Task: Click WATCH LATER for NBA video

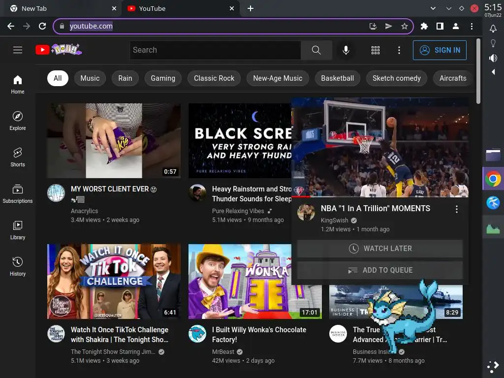Action: point(379,249)
